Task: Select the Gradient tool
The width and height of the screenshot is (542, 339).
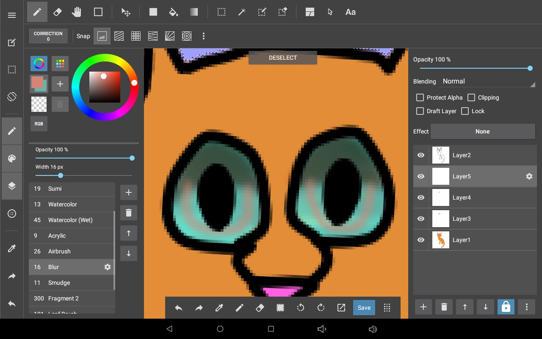Action: 194,12
